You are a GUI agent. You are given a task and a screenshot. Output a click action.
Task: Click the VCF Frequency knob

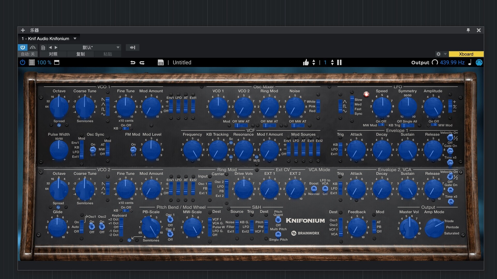click(192, 150)
